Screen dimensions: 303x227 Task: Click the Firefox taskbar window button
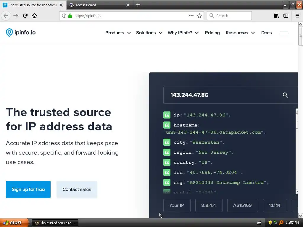(55, 223)
